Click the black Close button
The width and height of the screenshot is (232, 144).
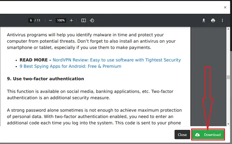tap(182, 135)
